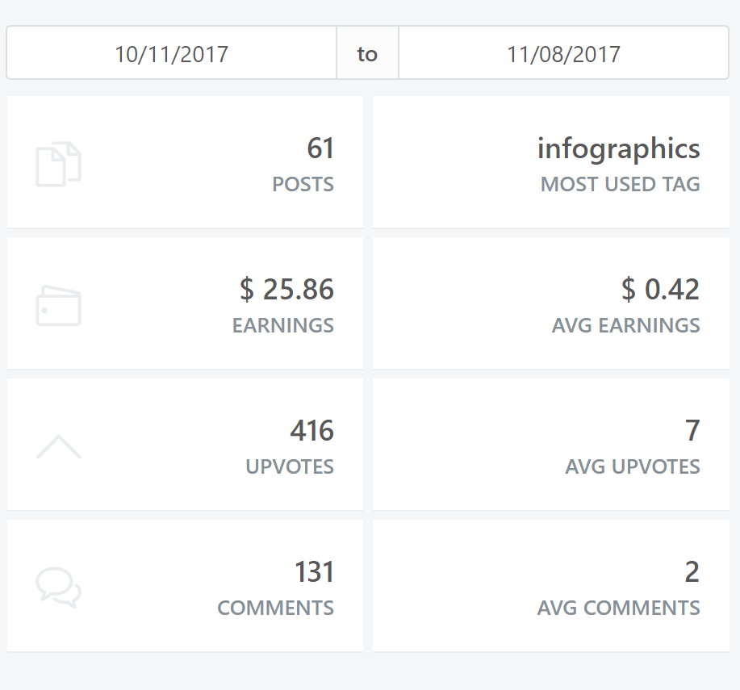The width and height of the screenshot is (740, 690).
Task: Open the end date field 11/08/2017
Action: [x=563, y=54]
